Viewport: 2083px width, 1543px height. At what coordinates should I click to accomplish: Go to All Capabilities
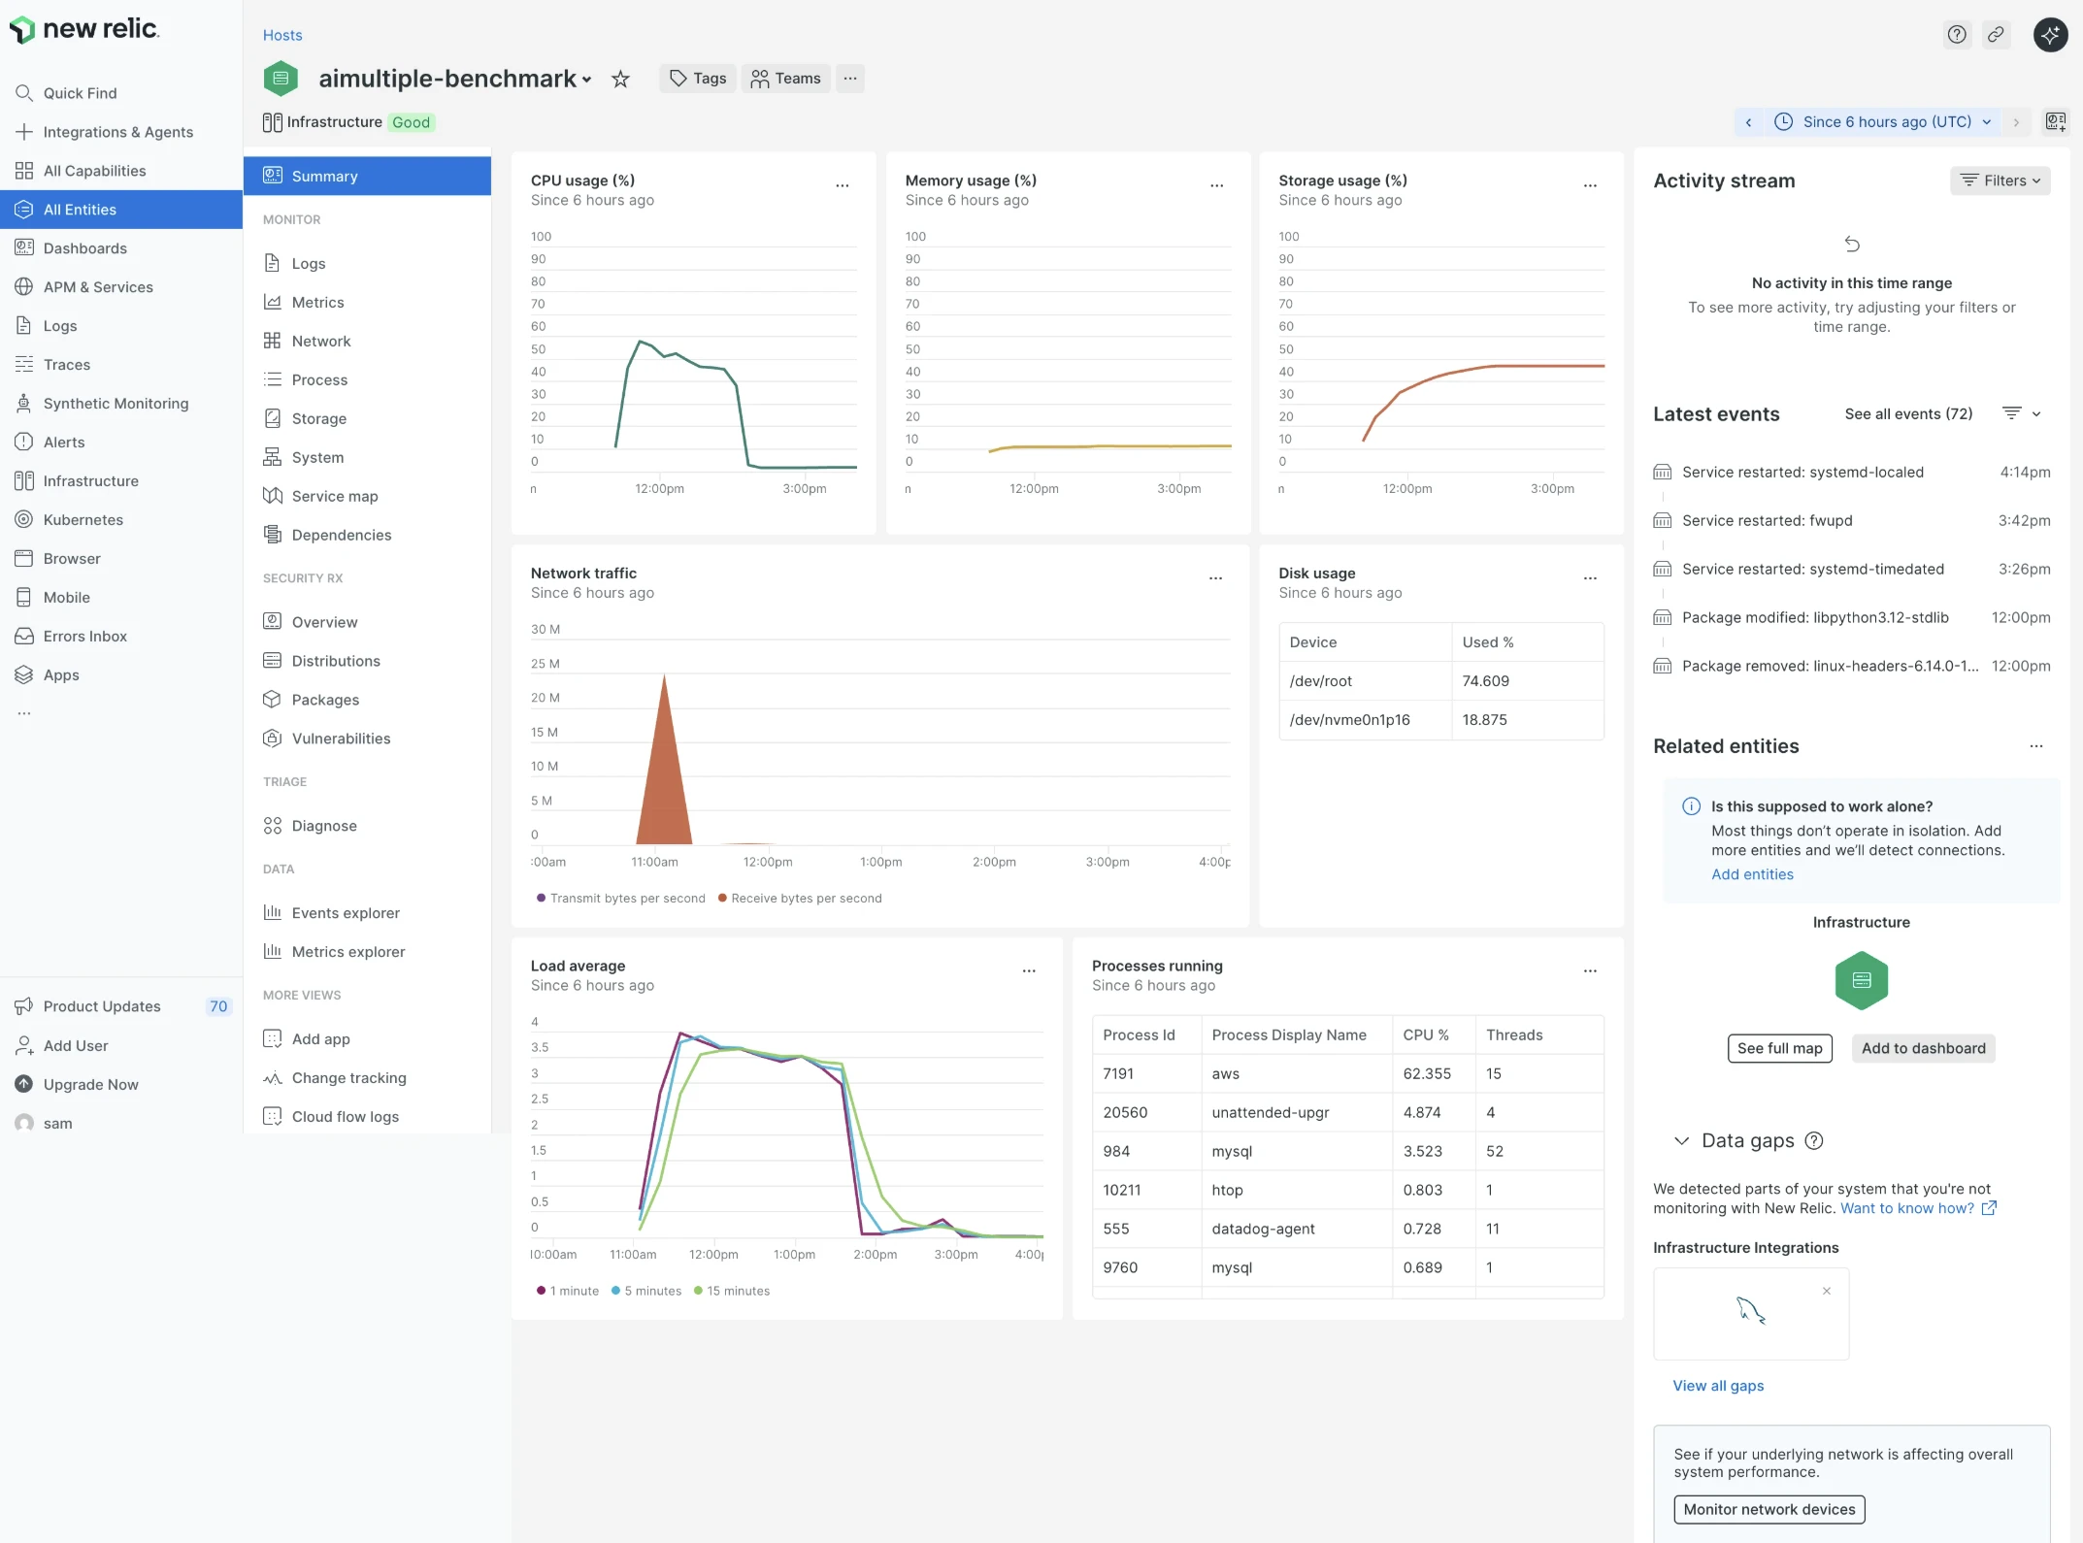[121, 171]
